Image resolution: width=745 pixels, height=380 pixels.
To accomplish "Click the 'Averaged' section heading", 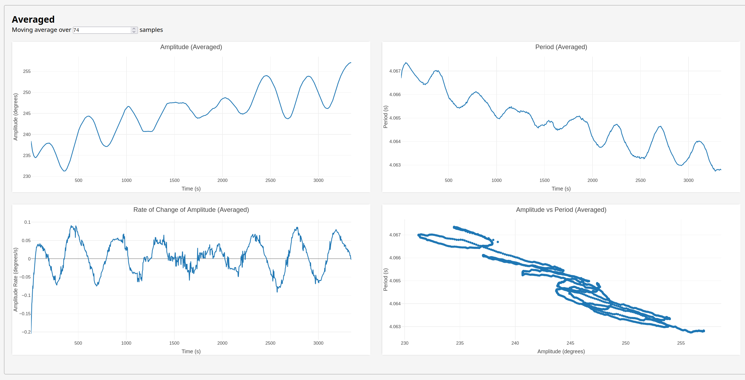I will click(33, 19).
